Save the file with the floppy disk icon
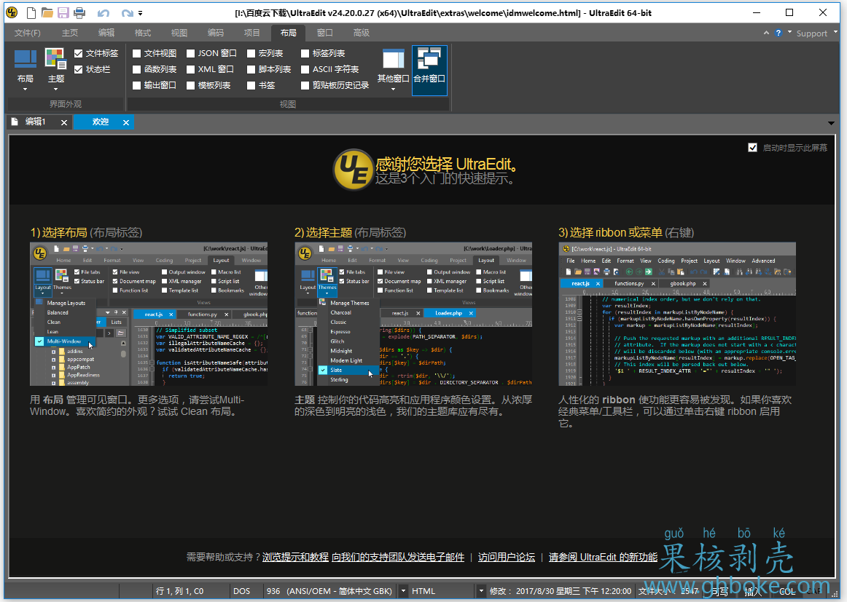This screenshot has width=847, height=602. click(63, 12)
